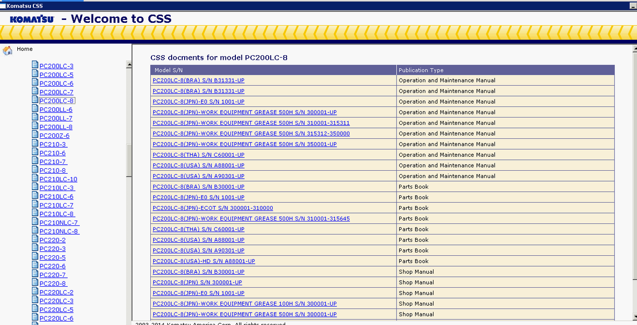Click document icon beside PC200LC-3
This screenshot has width=637, height=325.
35,65
